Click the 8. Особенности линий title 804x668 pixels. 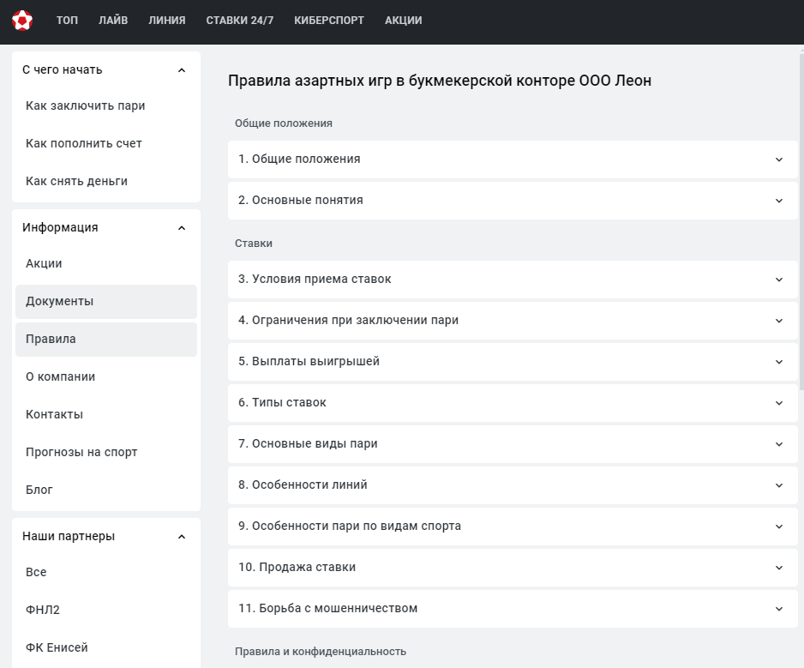click(303, 484)
